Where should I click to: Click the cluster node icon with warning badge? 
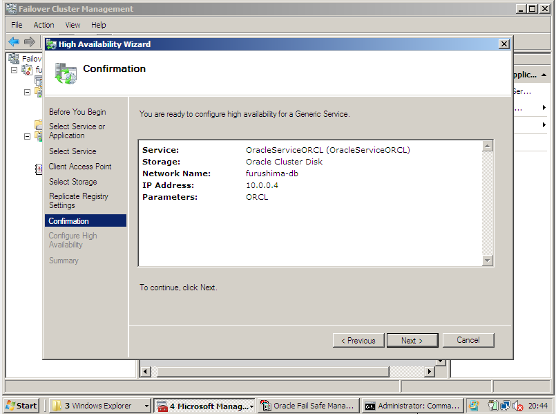[28, 69]
